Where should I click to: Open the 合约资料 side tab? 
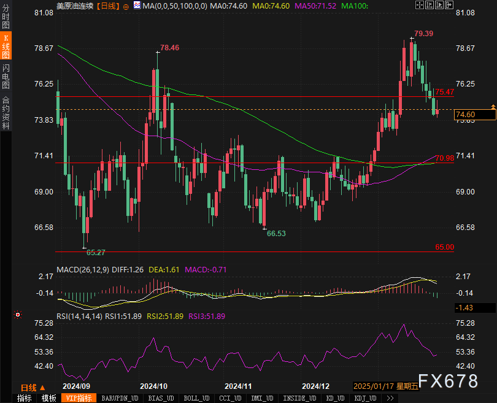click(6, 112)
